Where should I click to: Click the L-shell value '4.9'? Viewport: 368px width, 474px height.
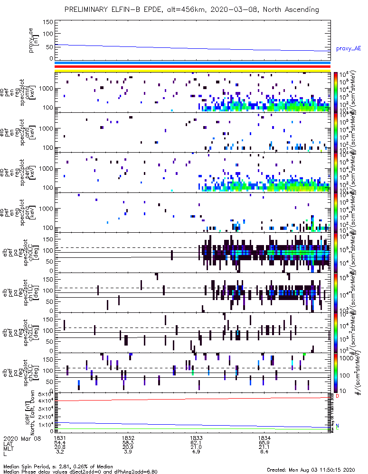coord(196,452)
